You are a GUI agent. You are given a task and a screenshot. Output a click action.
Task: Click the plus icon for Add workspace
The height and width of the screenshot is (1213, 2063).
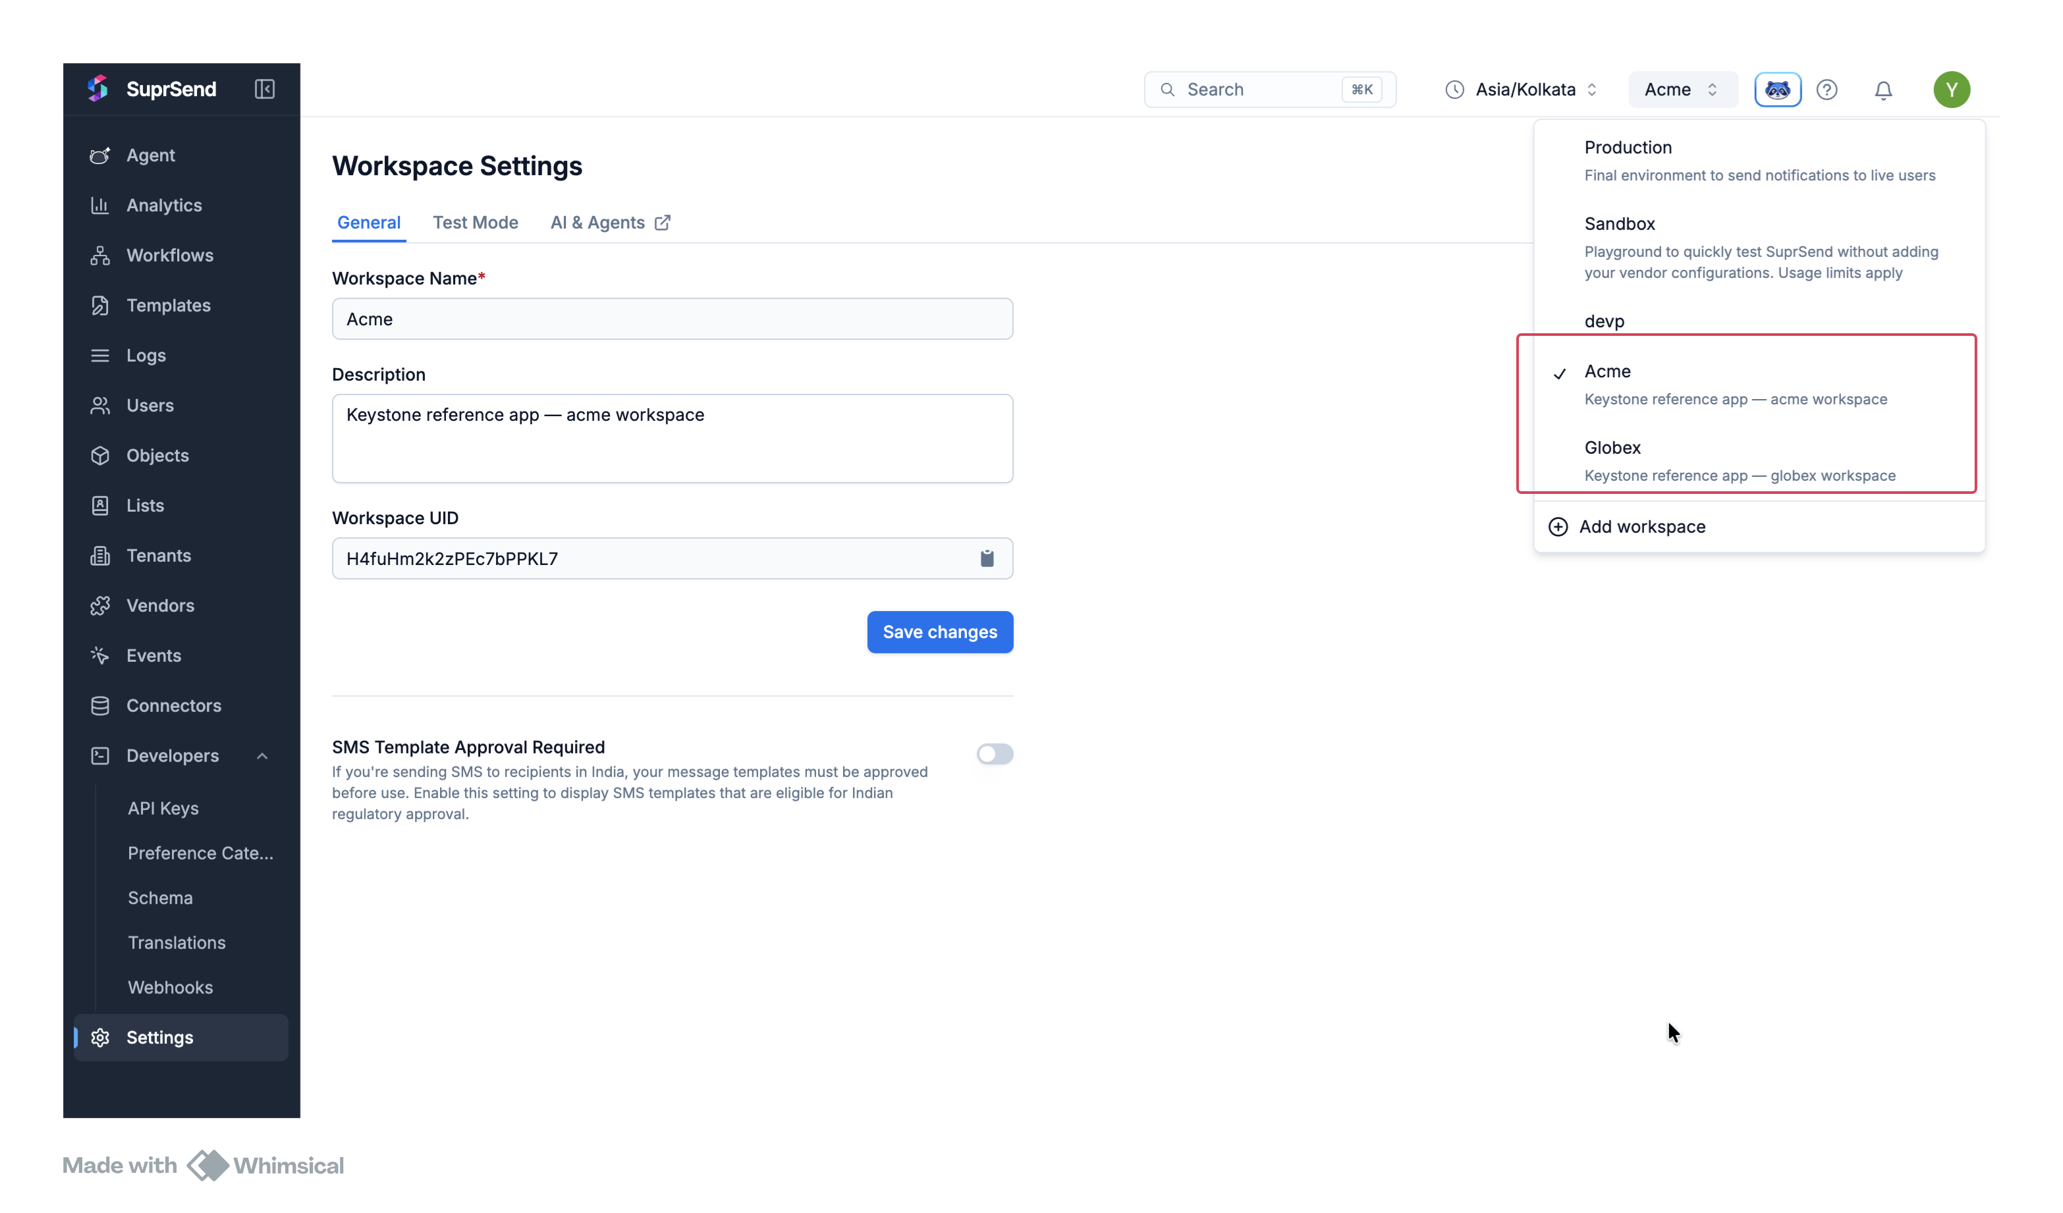pos(1558,526)
